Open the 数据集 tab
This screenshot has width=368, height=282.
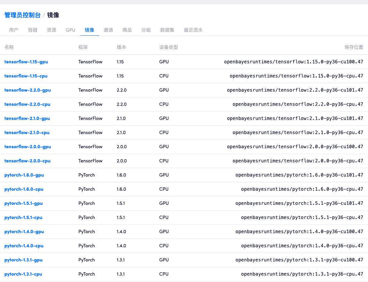click(x=167, y=30)
